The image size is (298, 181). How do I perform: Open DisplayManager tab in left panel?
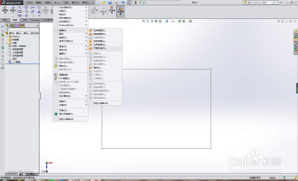click(22, 26)
